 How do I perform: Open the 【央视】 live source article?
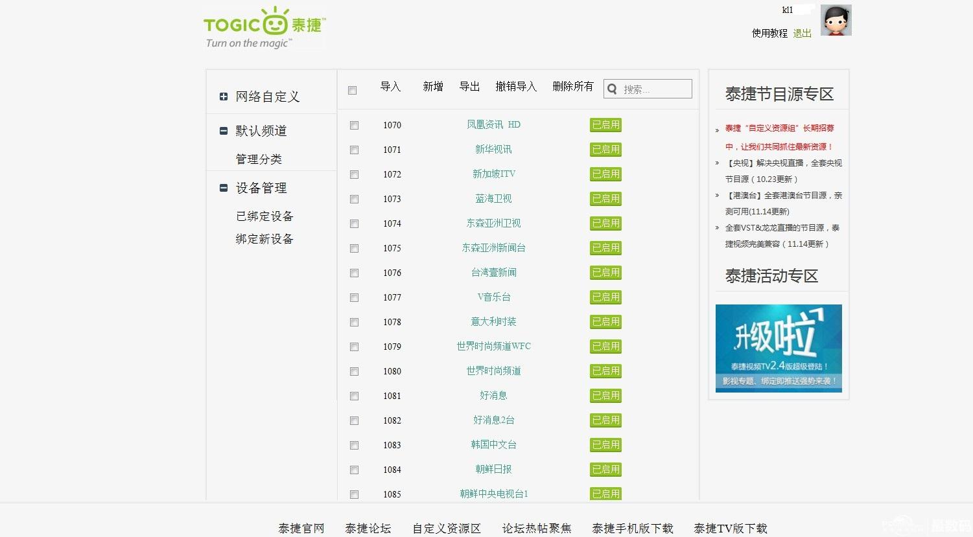pyautogui.click(x=784, y=171)
